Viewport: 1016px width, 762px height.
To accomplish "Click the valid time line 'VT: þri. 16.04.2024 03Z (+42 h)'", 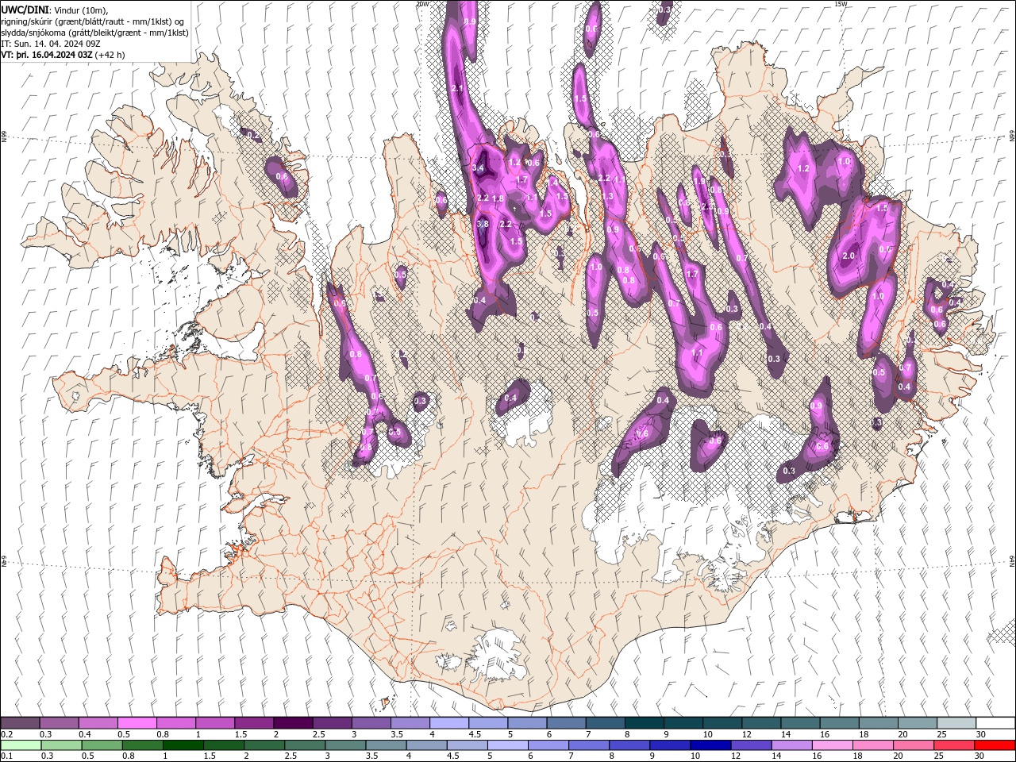I will click(63, 55).
